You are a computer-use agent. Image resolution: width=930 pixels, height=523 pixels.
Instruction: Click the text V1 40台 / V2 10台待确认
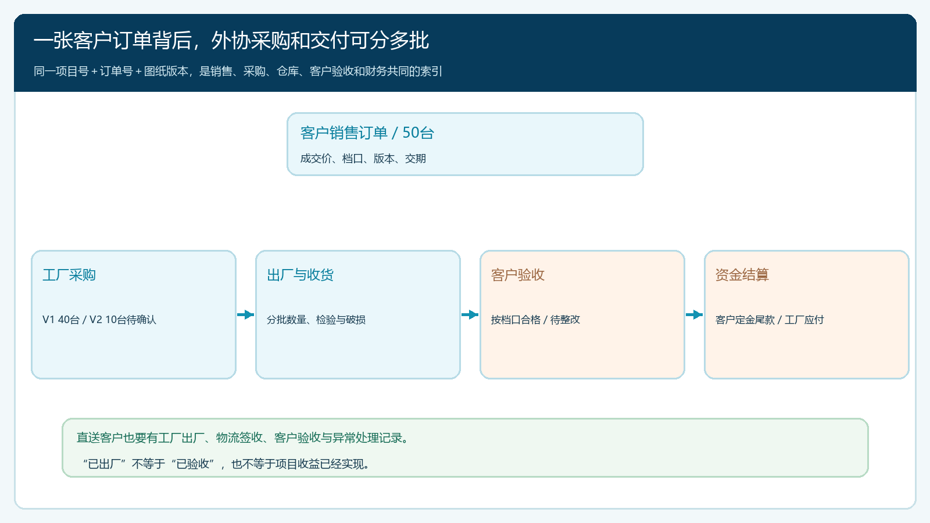click(x=99, y=320)
